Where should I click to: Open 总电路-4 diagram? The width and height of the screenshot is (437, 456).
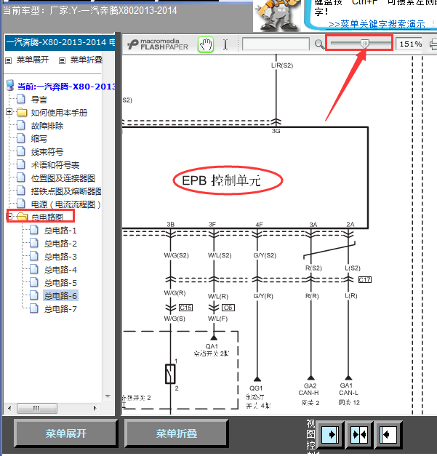click(60, 270)
